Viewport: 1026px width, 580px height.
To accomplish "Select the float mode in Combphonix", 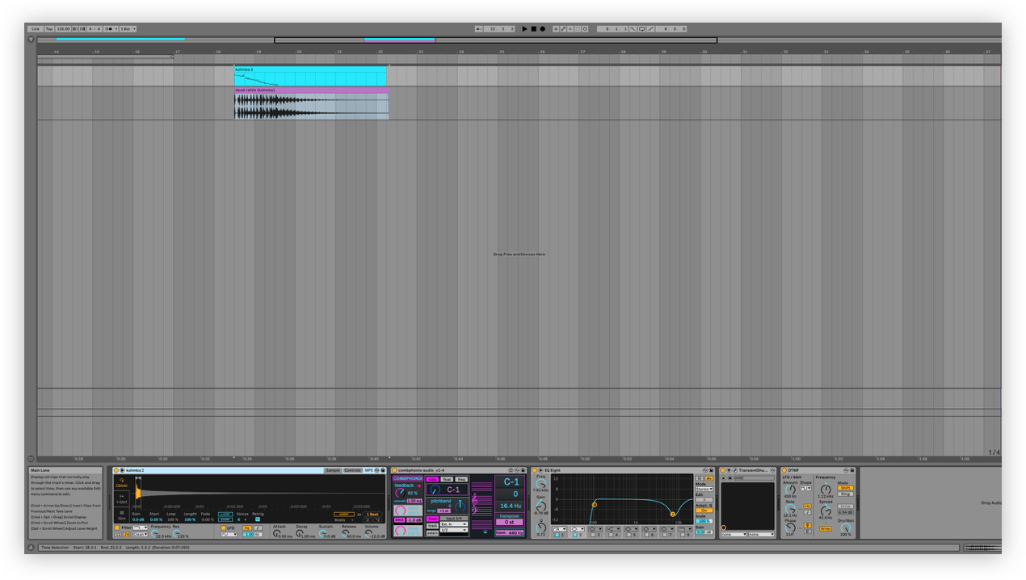I will tap(447, 479).
